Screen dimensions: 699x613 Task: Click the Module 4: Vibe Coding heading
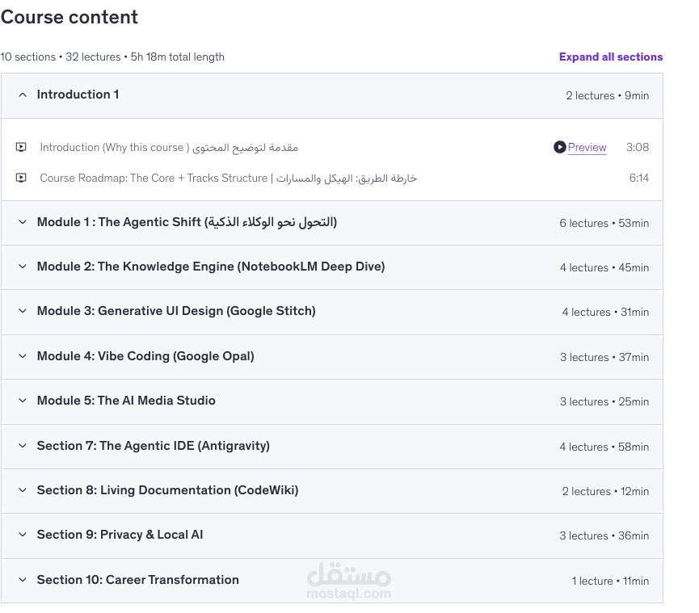pos(145,356)
